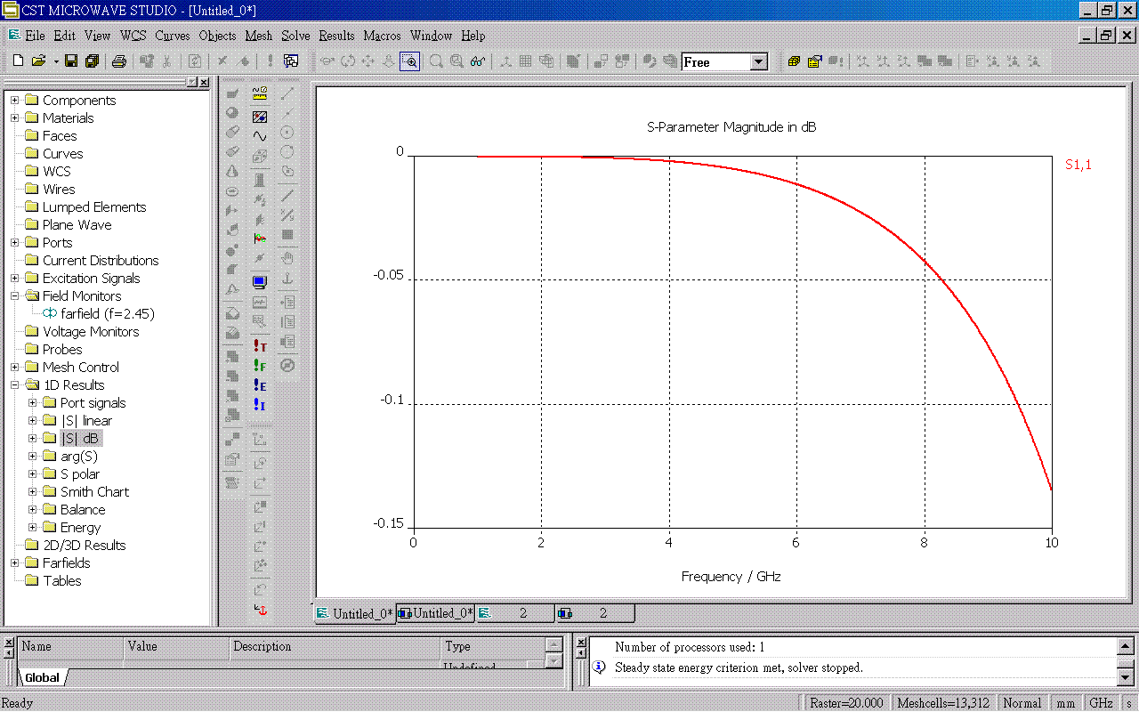Click the GHz unit in status bar

point(1101,703)
